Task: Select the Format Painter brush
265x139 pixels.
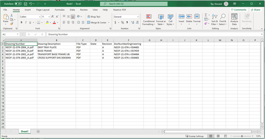Action: [11, 24]
